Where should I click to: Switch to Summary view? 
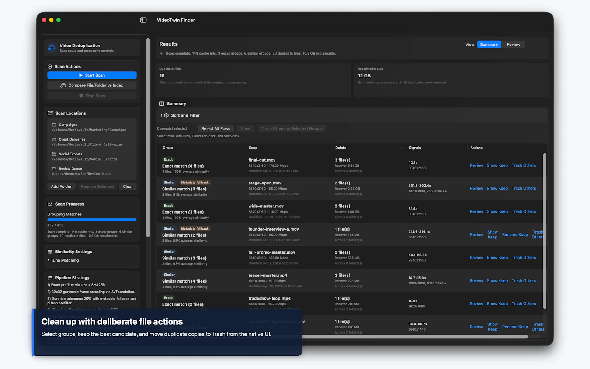click(489, 44)
